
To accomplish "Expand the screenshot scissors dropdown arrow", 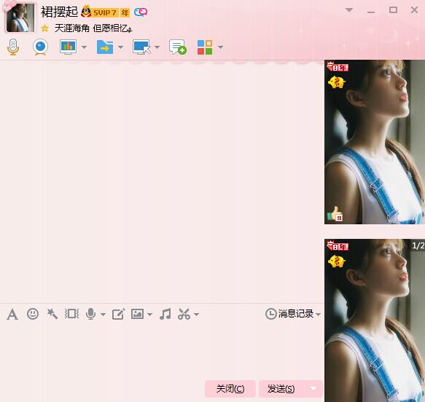I will tap(197, 315).
